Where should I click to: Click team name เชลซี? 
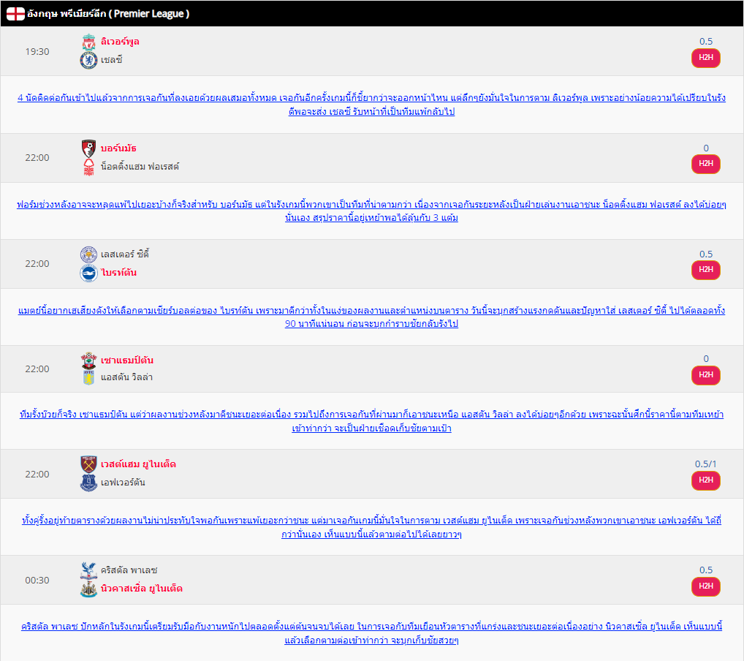pyautogui.click(x=112, y=60)
